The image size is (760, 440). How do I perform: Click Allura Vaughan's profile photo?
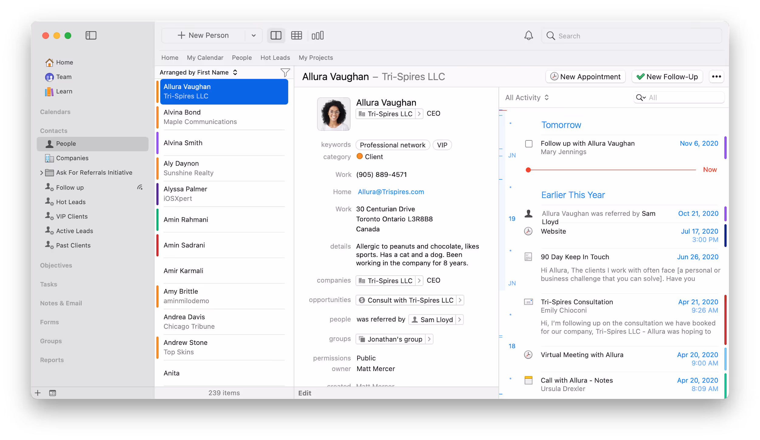point(333,114)
